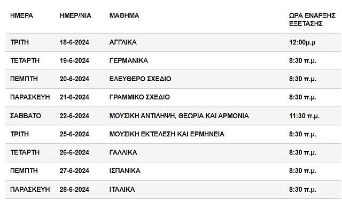Image resolution: width=342 pixels, height=202 pixels.
Task: Select the ΓΕΡΜΑΝΙΚΑ subject cell
Action: [129, 60]
